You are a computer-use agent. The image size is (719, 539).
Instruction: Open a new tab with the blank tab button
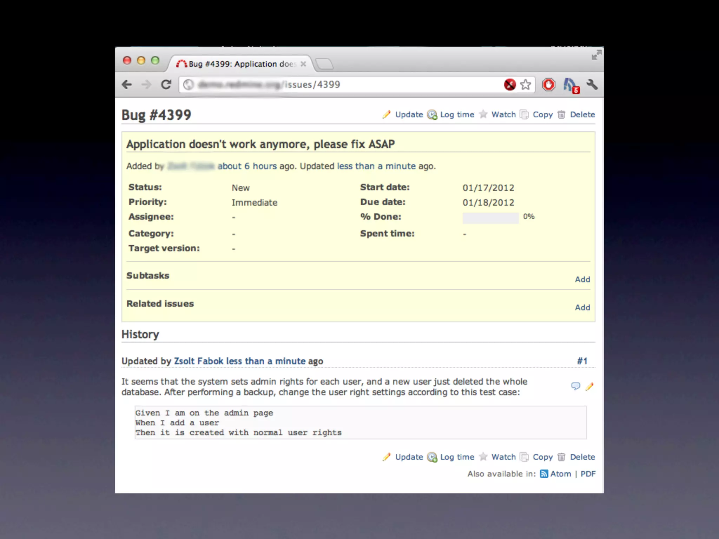(x=324, y=64)
